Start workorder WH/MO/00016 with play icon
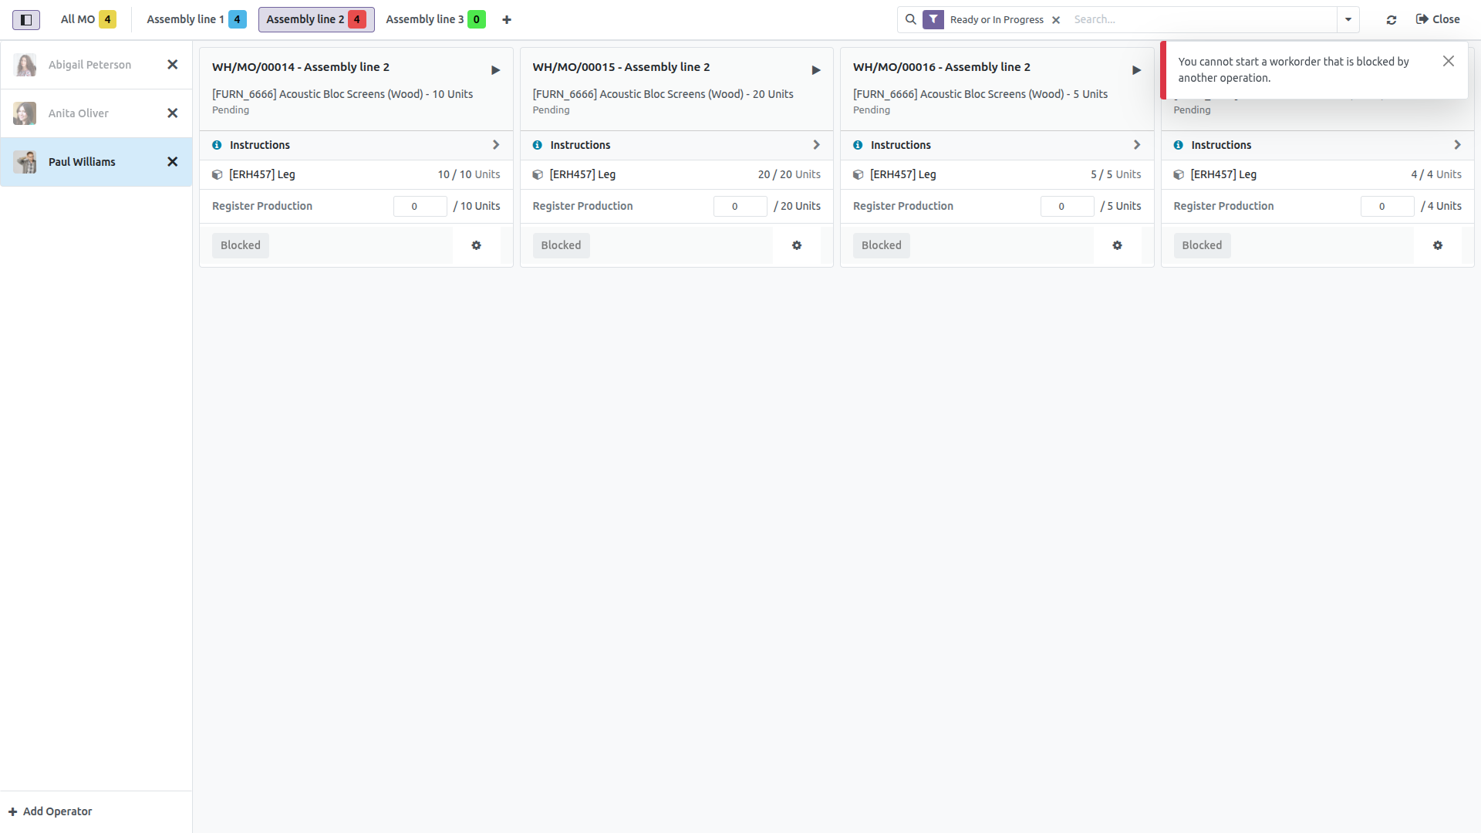The width and height of the screenshot is (1481, 833). click(1136, 70)
